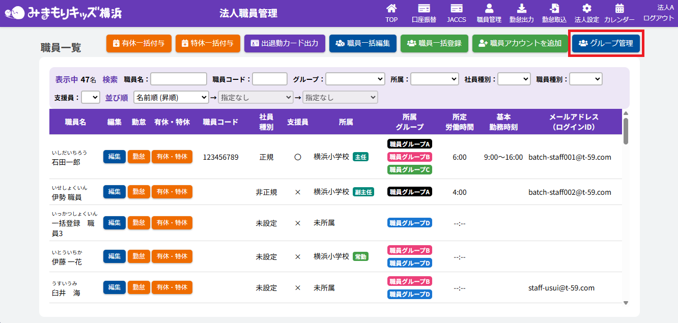678x323 pixels.
Task: Click 出退勤カード出力 button
Action: tap(285, 43)
